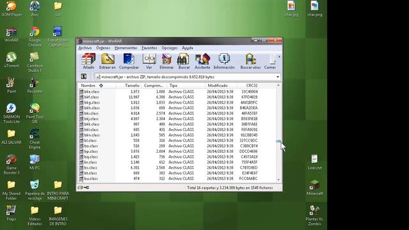Expand hidden toolbar buttons chevron
The height and width of the screenshot is (230, 409).
[279, 57]
